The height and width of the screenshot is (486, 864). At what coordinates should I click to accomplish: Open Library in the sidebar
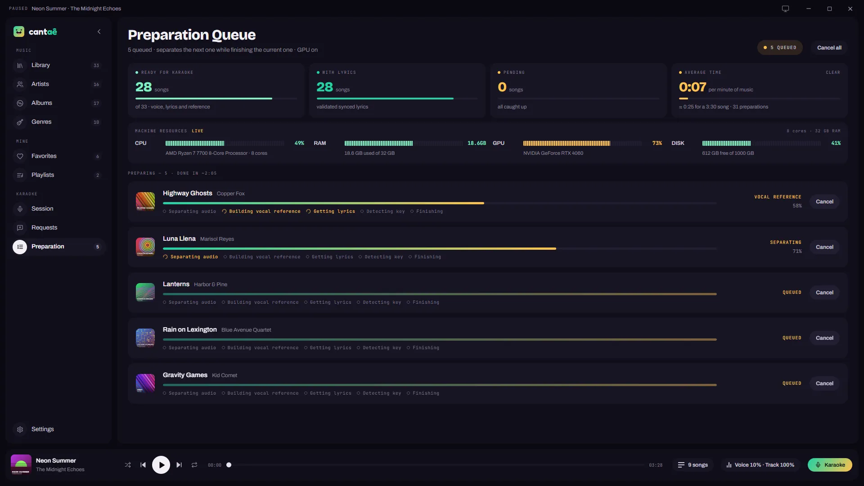tap(58, 65)
